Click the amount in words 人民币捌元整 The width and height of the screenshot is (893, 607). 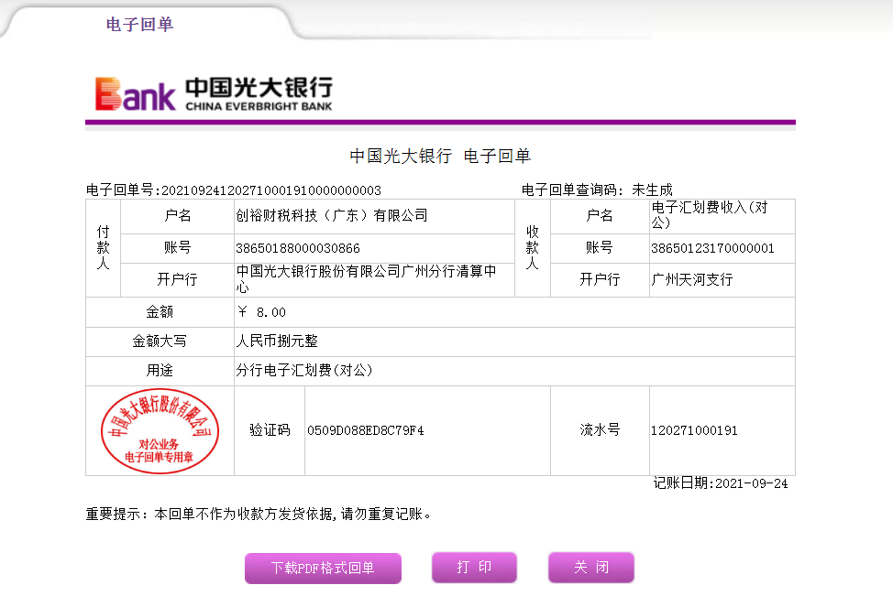coord(277,341)
